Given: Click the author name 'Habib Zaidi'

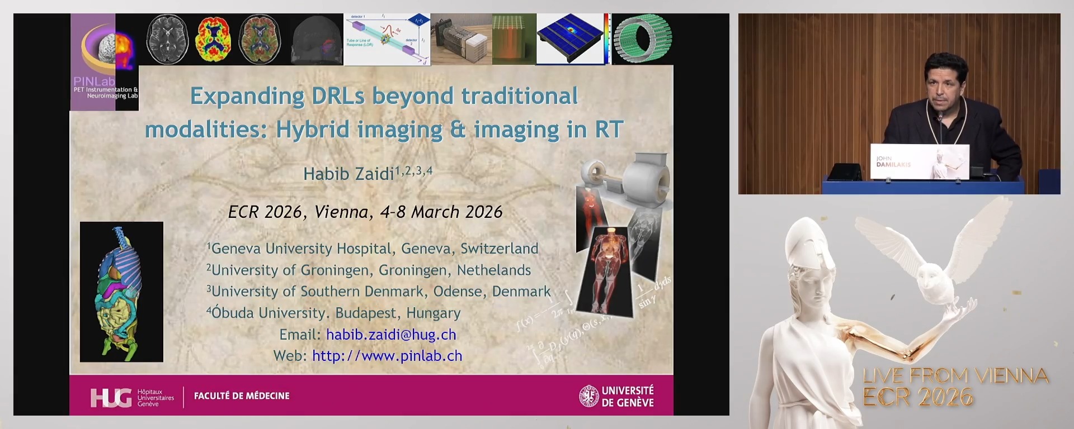Looking at the screenshot, I should point(349,174).
